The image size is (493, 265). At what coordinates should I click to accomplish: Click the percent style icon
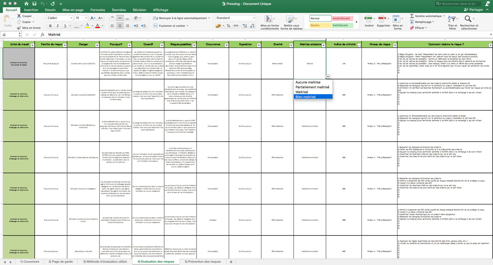pos(229,26)
